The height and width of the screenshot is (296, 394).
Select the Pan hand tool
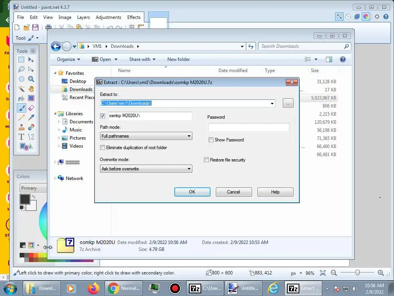click(x=31, y=89)
